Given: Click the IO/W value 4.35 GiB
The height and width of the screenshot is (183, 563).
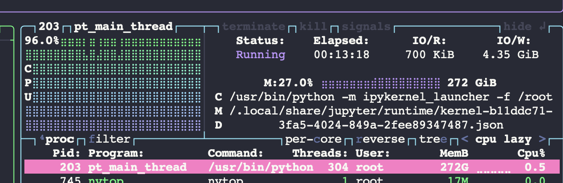Looking at the screenshot, I should 511,54.
